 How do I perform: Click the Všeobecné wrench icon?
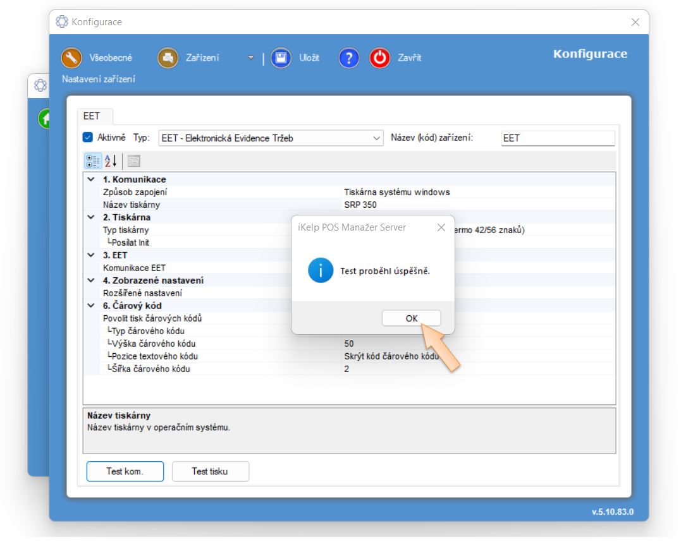click(72, 58)
